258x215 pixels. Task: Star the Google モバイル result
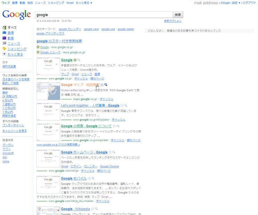pos(89,178)
